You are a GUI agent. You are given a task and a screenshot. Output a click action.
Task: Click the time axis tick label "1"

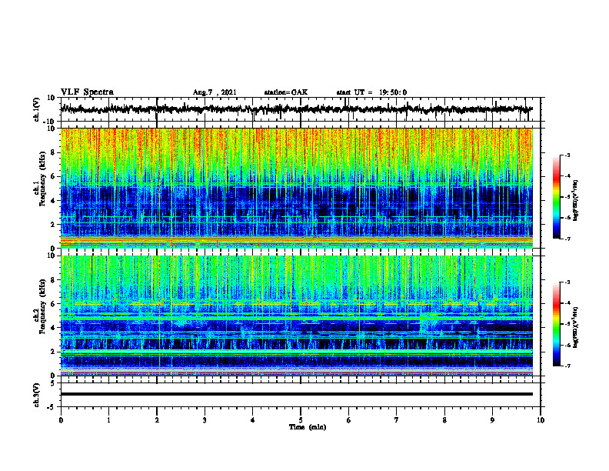(x=108, y=420)
